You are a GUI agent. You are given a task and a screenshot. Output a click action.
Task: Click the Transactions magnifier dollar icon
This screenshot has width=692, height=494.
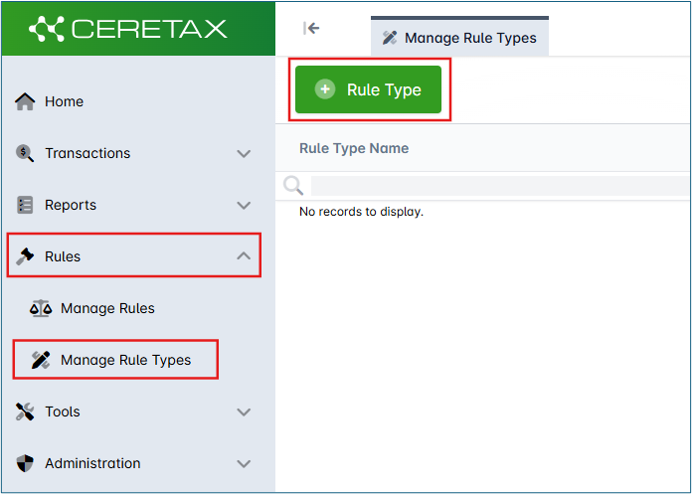(25, 153)
